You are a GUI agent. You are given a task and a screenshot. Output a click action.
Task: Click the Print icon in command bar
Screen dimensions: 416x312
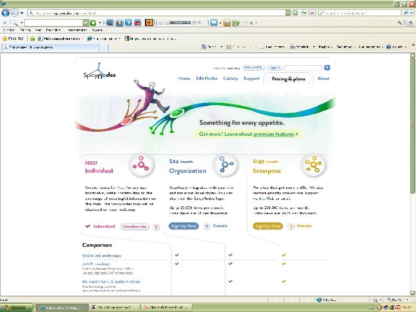click(292, 47)
